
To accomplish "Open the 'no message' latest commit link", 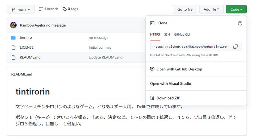I will tap(56, 25).
